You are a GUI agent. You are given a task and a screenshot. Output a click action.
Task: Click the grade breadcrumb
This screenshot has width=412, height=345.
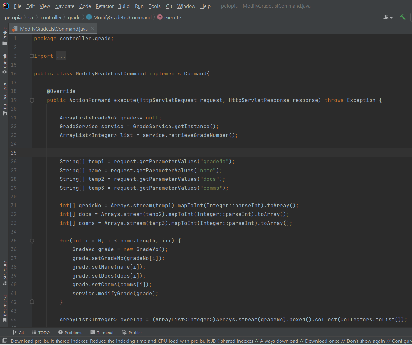click(74, 17)
